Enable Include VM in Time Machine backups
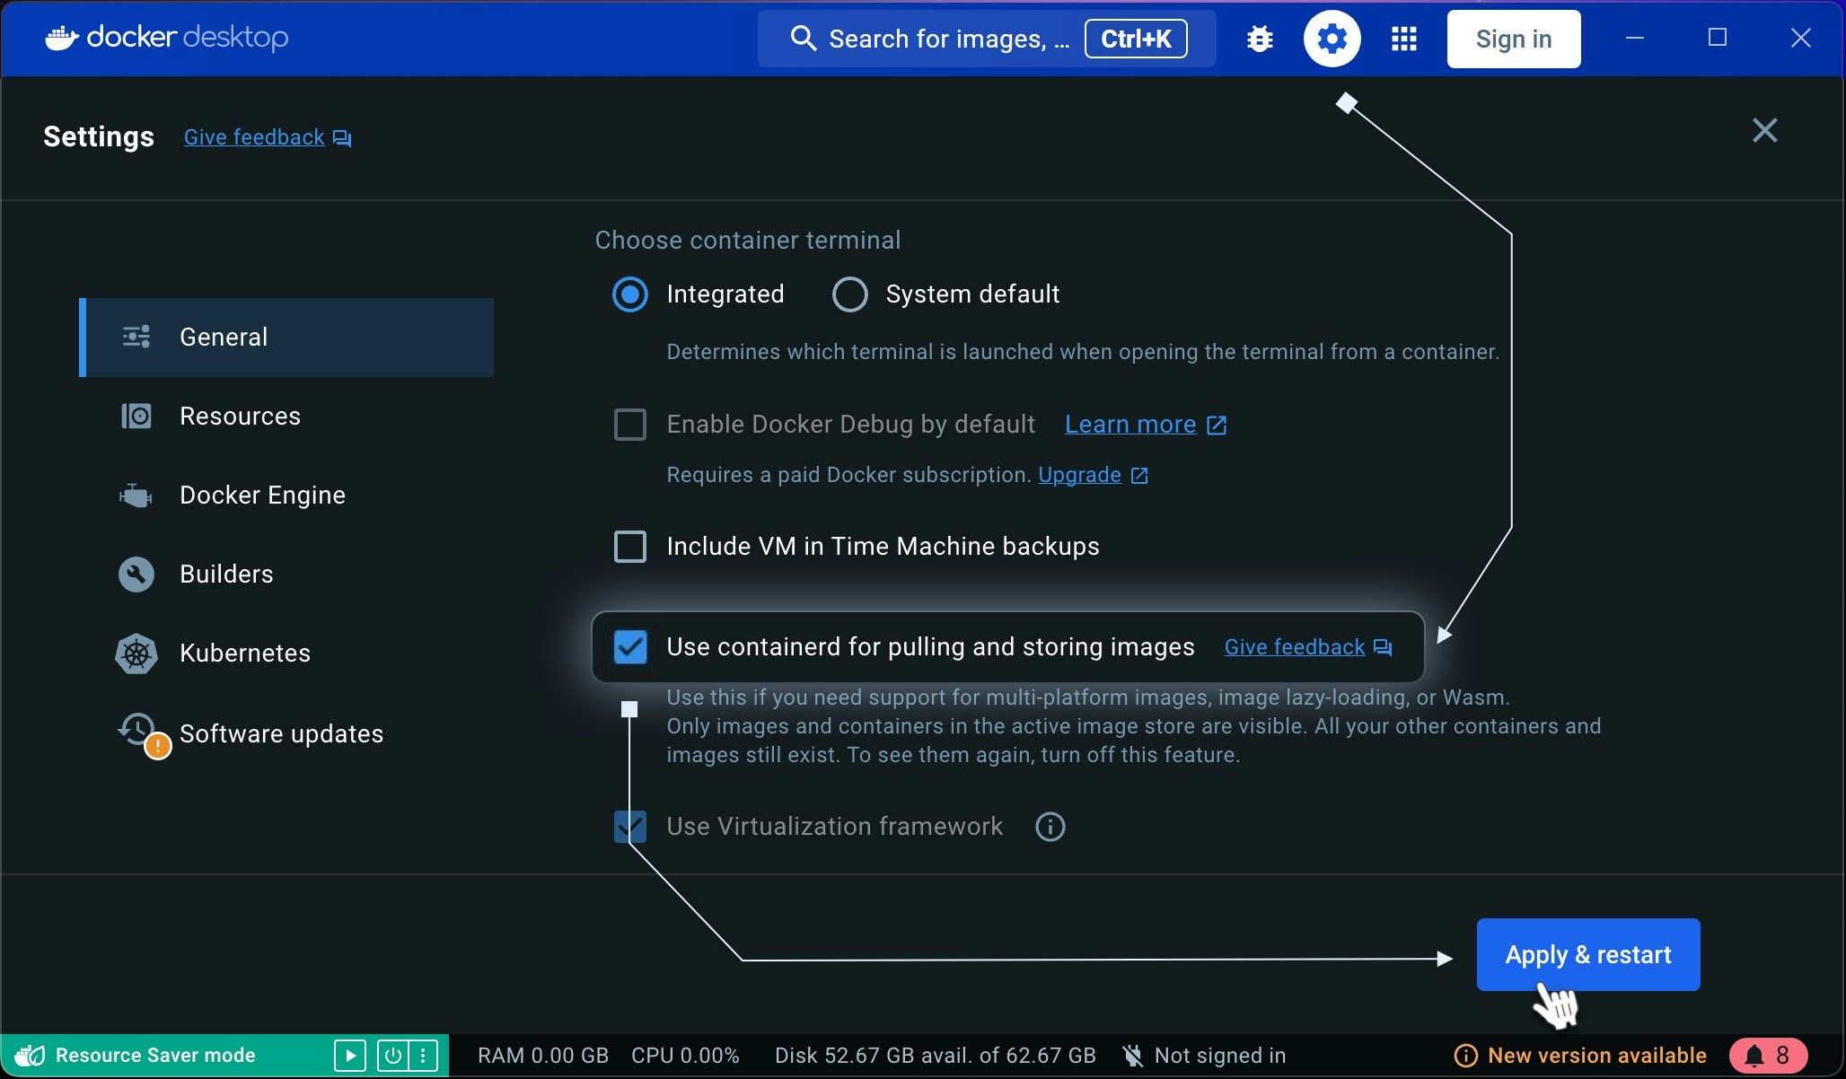The height and width of the screenshot is (1079, 1846). [629, 547]
